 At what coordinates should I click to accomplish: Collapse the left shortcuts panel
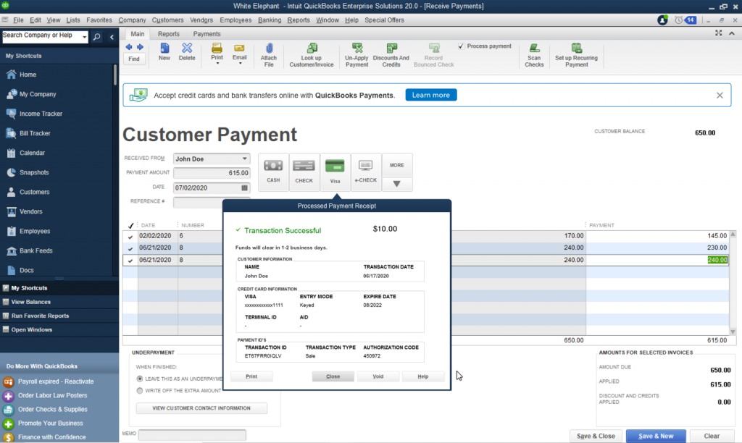click(x=112, y=37)
